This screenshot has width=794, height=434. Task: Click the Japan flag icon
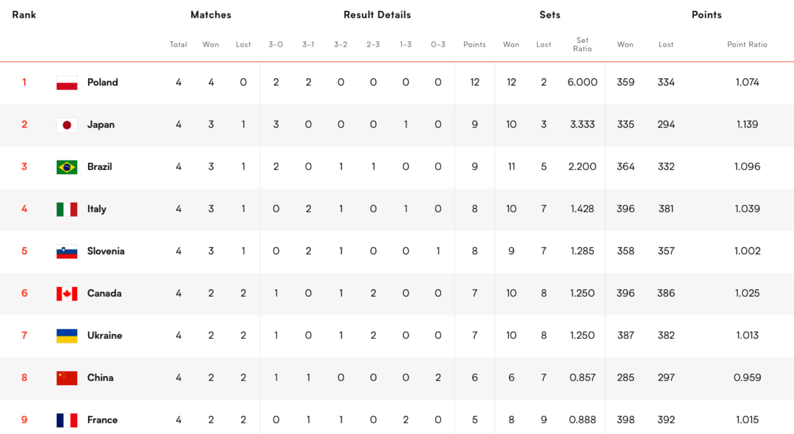67,125
